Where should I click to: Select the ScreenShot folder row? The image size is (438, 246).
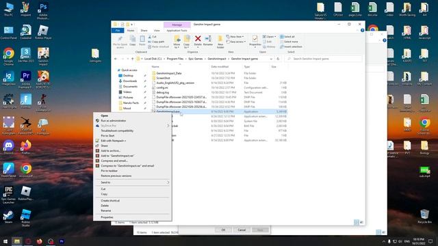coord(163,78)
